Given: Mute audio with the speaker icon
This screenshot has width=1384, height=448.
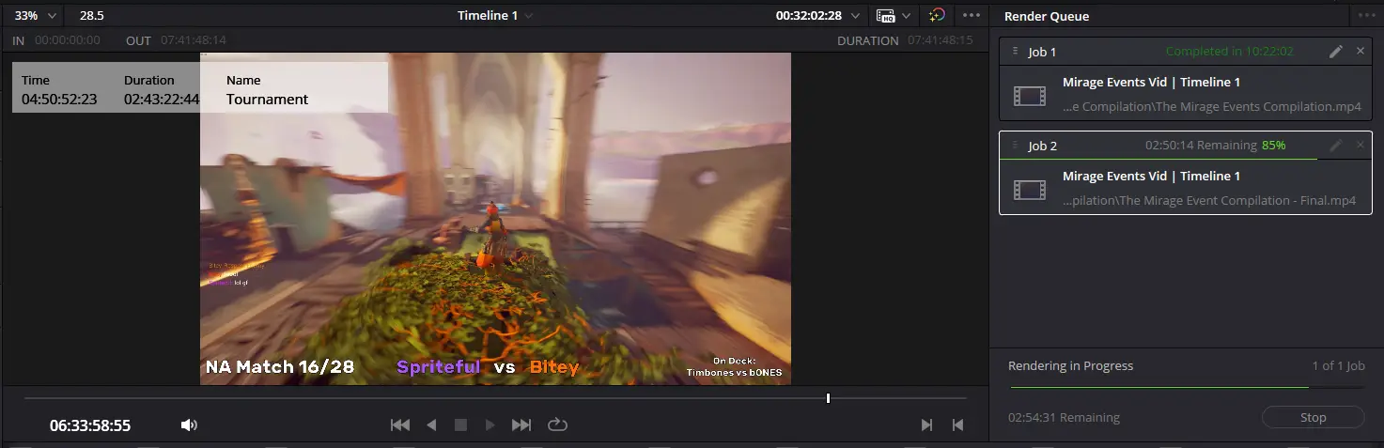Looking at the screenshot, I should tap(189, 425).
